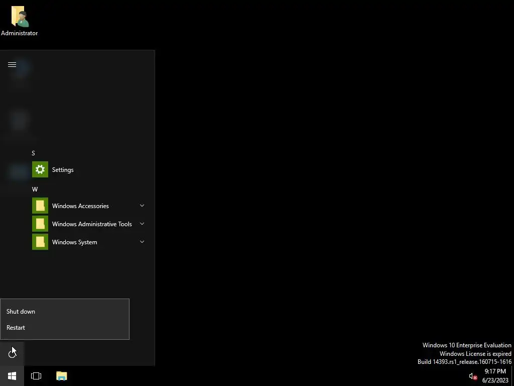Click the hamburger menu icon in Start

click(x=12, y=65)
